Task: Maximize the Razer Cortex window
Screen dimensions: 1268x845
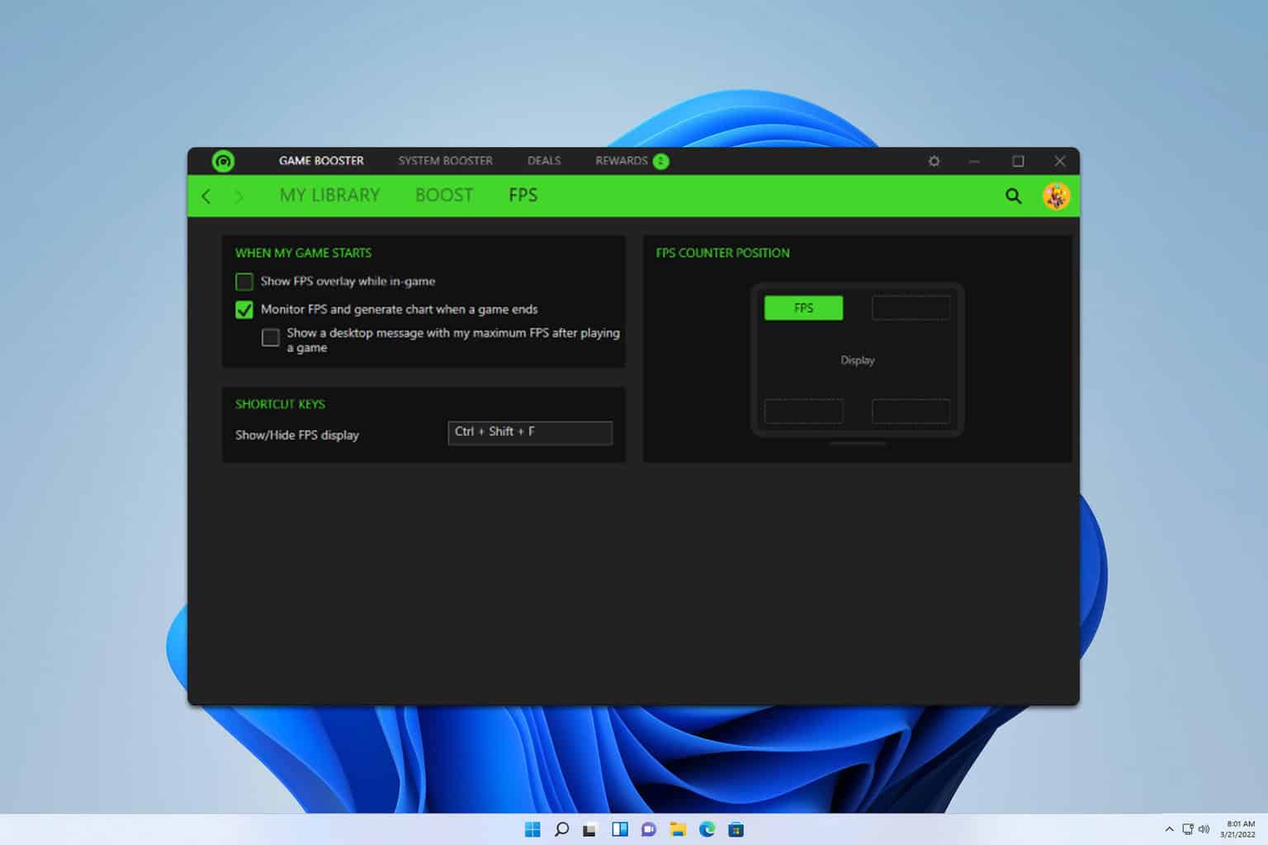Action: point(1018,161)
